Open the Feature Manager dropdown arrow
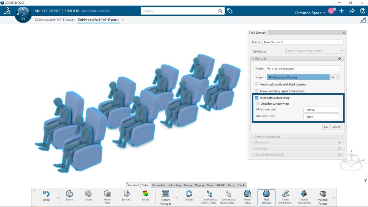 (176, 198)
